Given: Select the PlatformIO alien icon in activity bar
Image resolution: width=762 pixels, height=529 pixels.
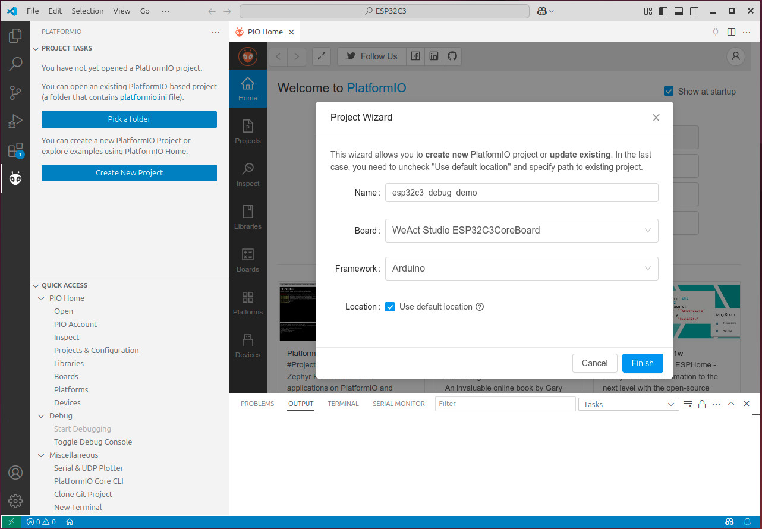Looking at the screenshot, I should tap(15, 178).
